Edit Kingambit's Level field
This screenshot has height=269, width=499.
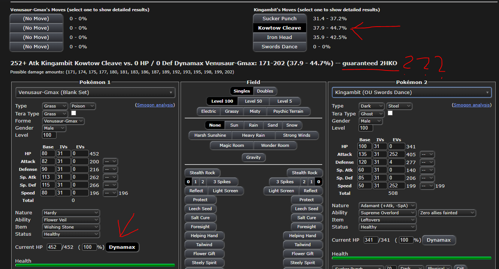366,128
